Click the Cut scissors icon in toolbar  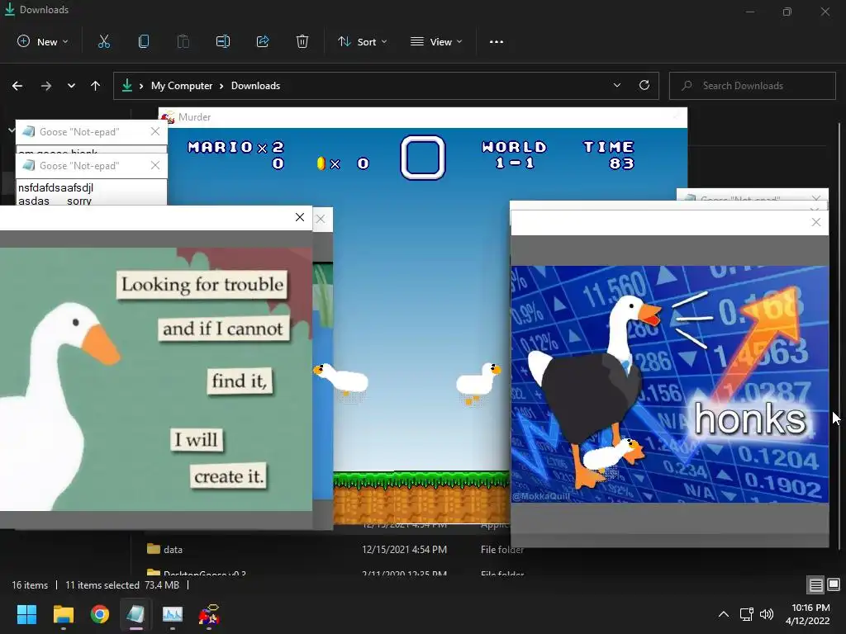(104, 41)
